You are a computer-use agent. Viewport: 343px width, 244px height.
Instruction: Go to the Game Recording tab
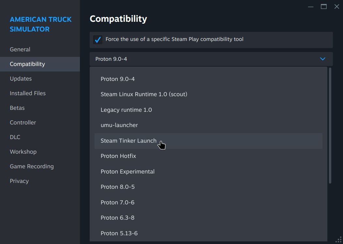[x=32, y=166]
